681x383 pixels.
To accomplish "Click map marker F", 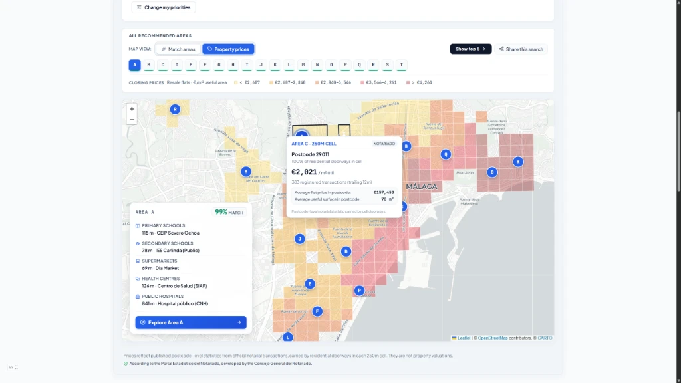I will [x=317, y=311].
